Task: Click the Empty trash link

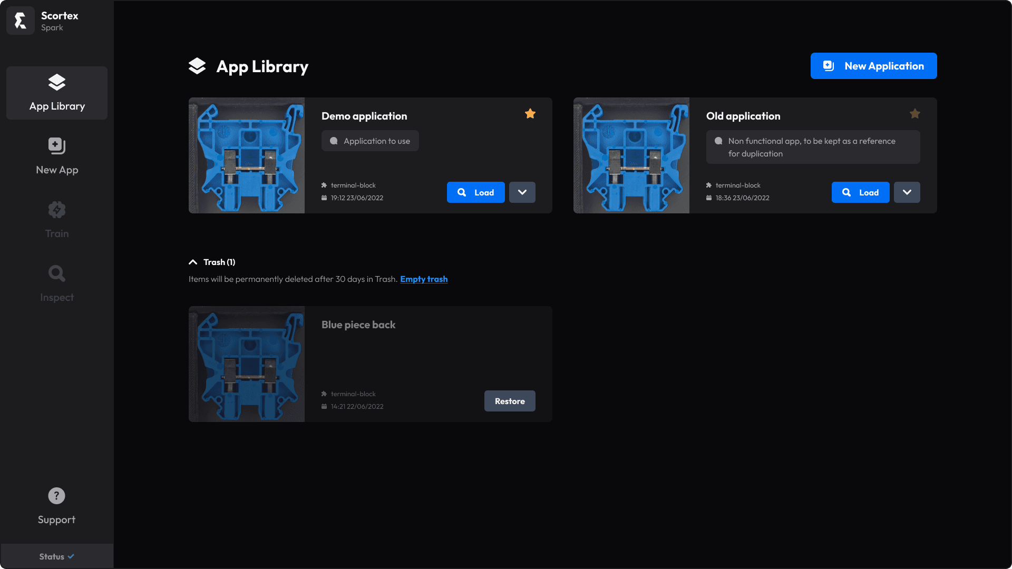Action: 424,279
